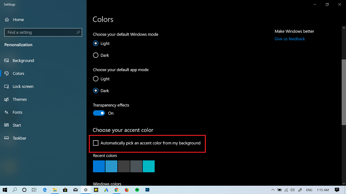Click the Start tiles icon in the sidebar
Screen dimensions: 346x194
(7, 125)
